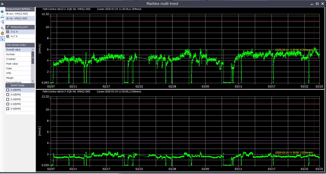Viewport: 326px width, 174px height.
Task: Close the Machine multi trend window
Action: 322,4
